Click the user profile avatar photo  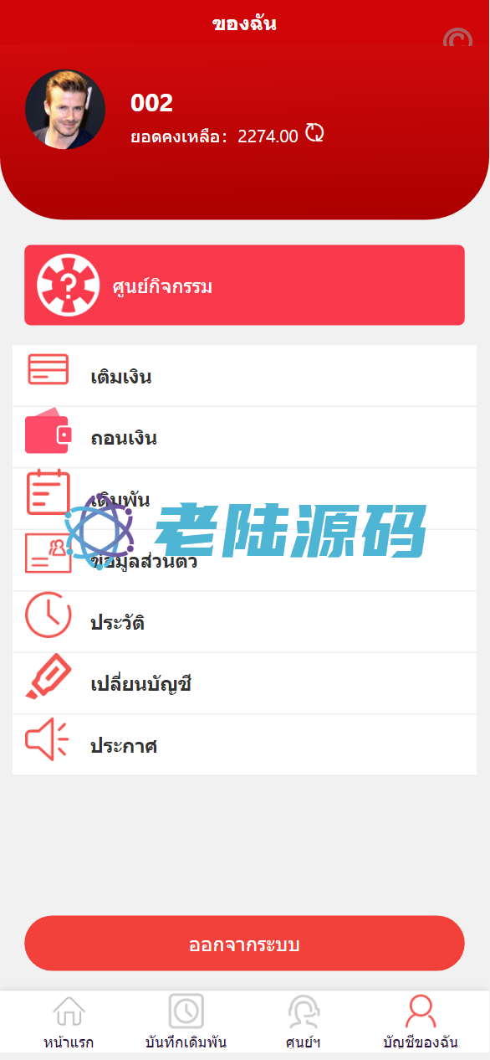click(x=65, y=110)
